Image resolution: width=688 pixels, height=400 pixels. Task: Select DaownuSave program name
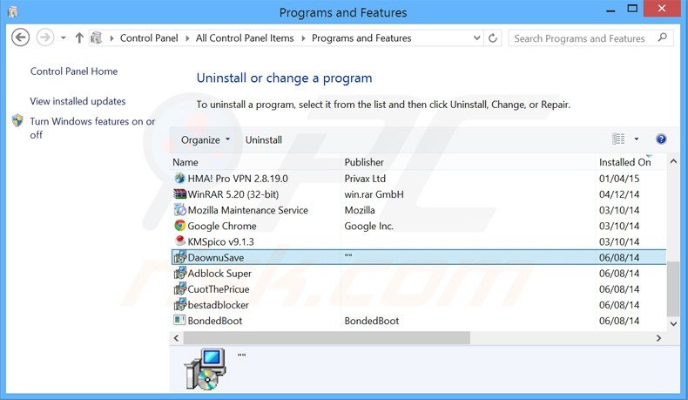click(216, 258)
